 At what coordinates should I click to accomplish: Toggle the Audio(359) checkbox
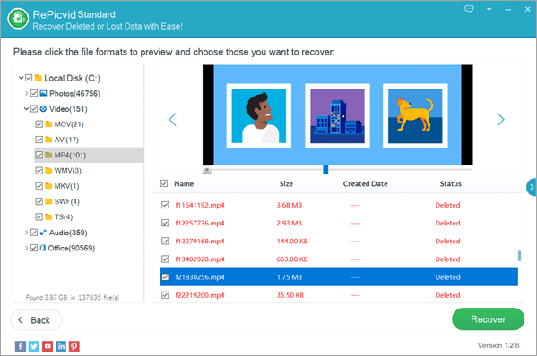[34, 233]
